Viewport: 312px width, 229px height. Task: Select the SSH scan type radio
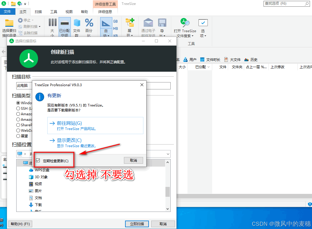[18, 109]
